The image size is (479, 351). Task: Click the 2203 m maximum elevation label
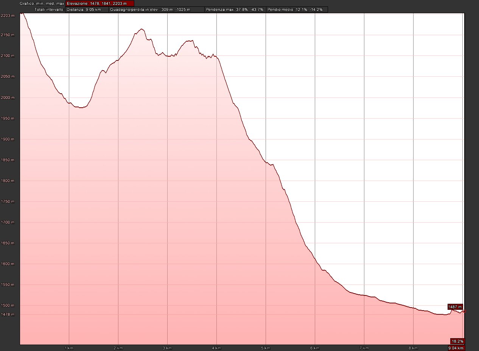pyautogui.click(x=7, y=15)
